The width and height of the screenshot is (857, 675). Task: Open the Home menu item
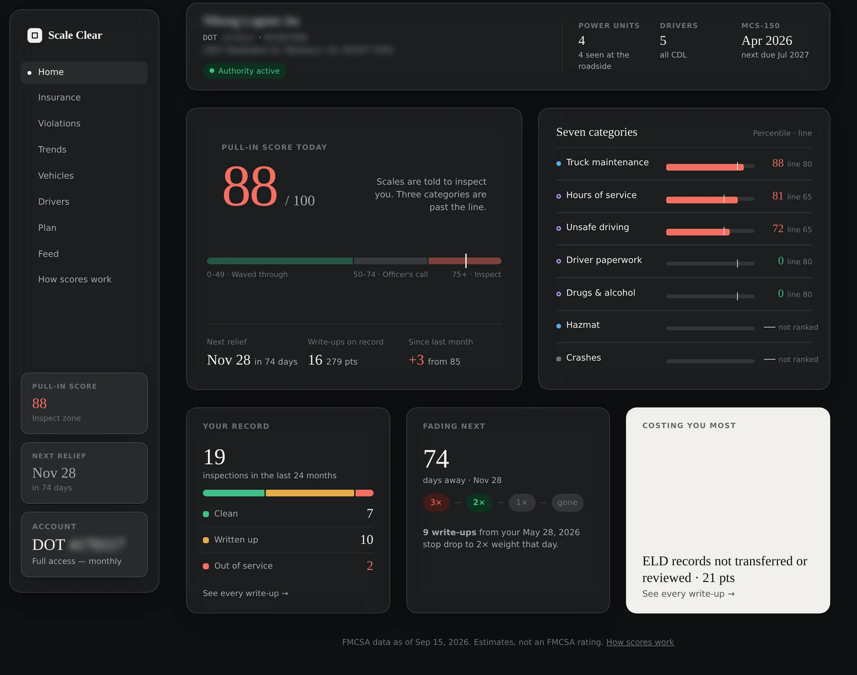84,72
